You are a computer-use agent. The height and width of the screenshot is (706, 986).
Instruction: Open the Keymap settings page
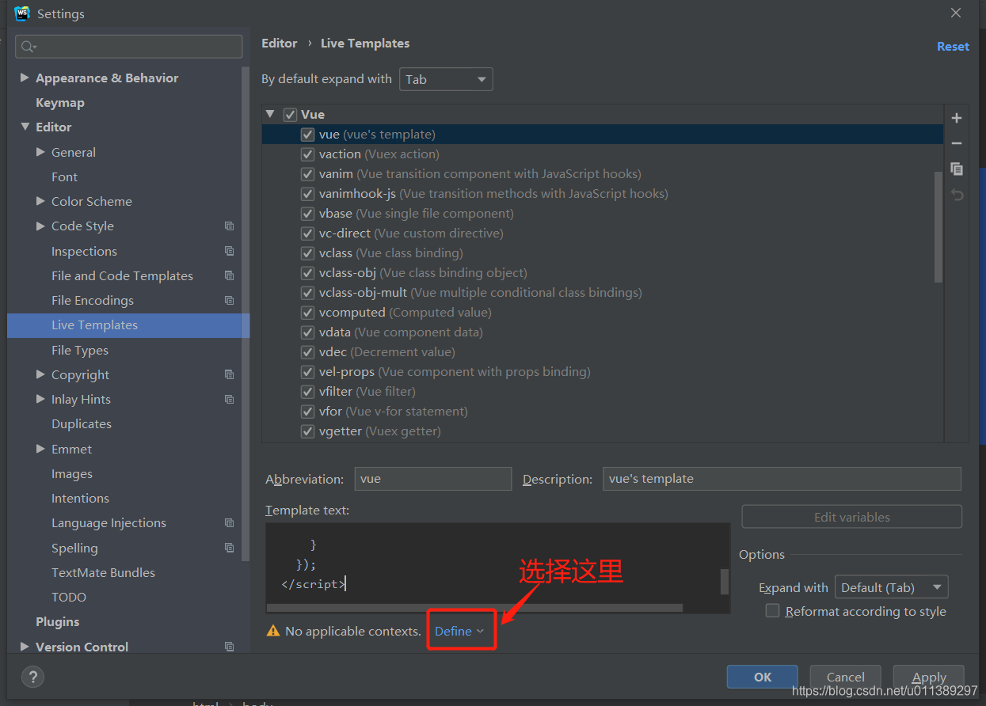click(60, 103)
